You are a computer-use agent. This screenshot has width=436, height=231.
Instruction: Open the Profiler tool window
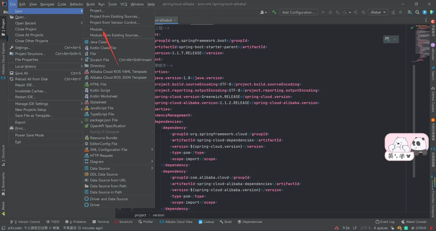(x=145, y=222)
